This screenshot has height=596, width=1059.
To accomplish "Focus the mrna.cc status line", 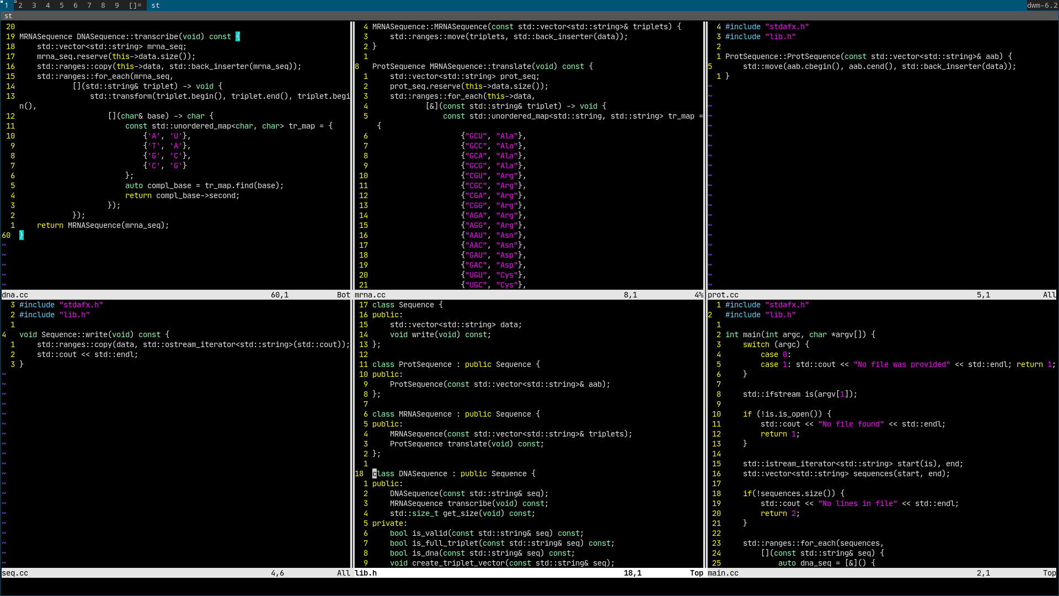I will tap(370, 295).
